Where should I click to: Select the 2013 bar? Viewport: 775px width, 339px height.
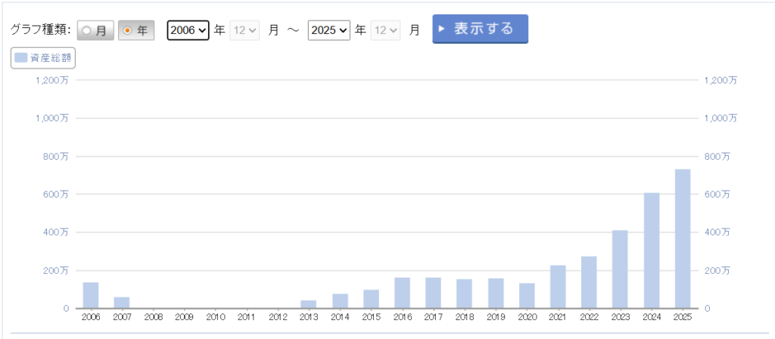pos(308,304)
